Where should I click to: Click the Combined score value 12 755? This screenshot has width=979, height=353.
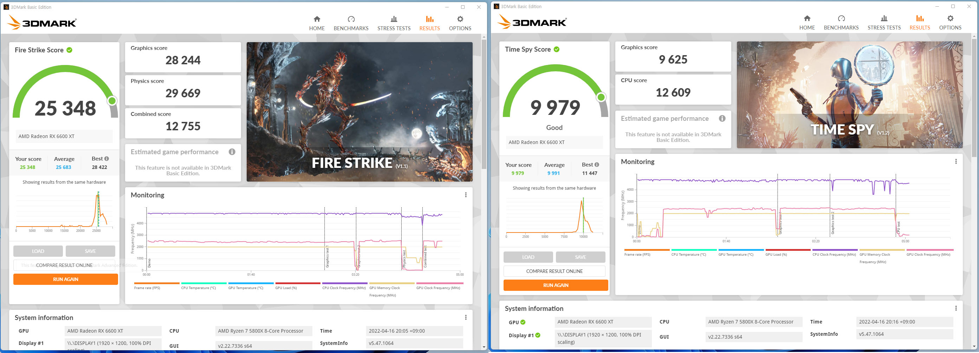[183, 126]
